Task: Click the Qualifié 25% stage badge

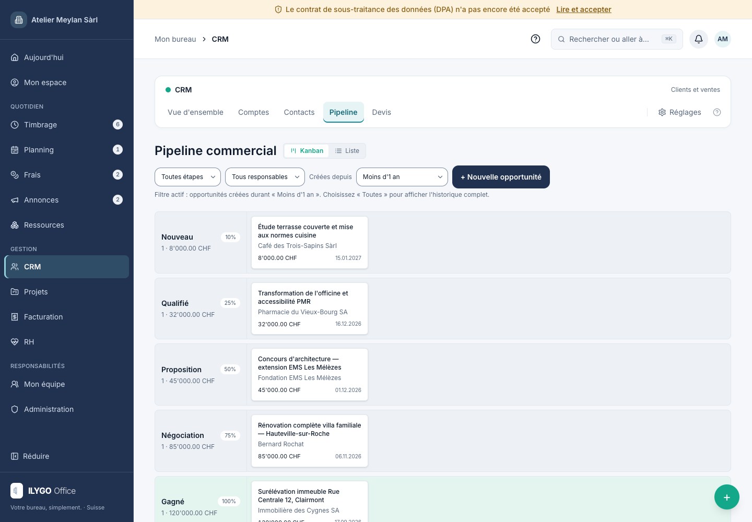Action: pyautogui.click(x=230, y=303)
